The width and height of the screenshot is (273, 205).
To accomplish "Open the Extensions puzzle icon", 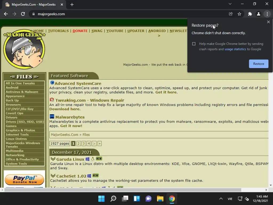I will [250, 14].
